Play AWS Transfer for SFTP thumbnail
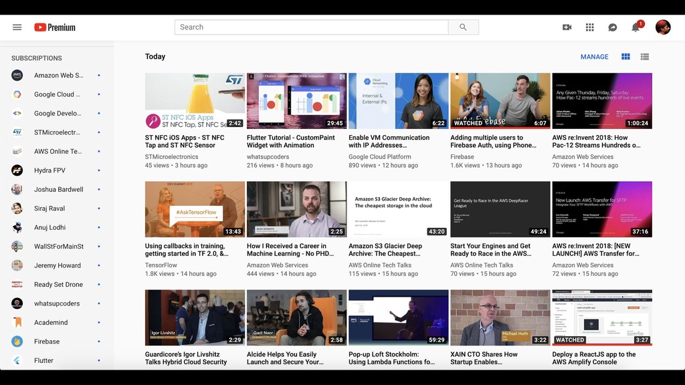 click(x=602, y=209)
